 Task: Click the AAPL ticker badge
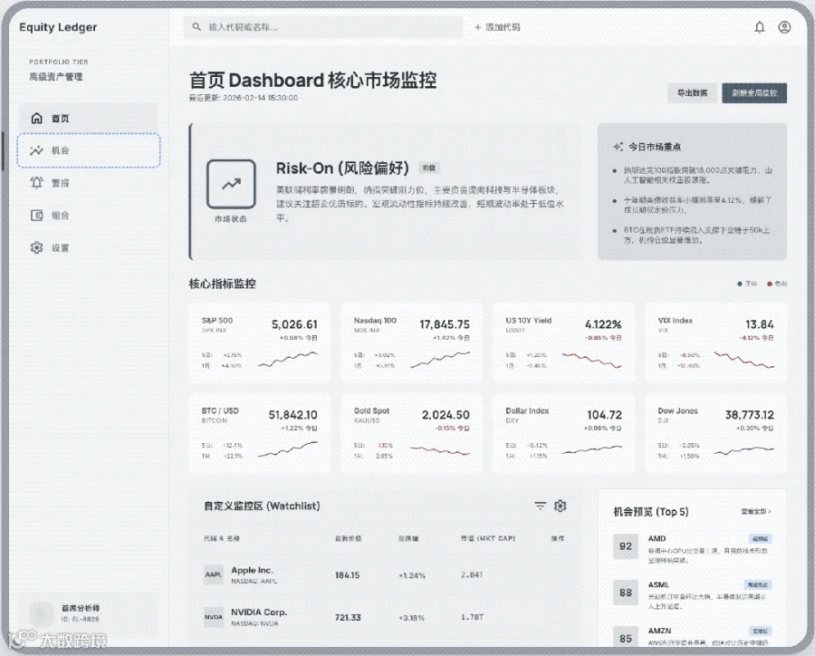(213, 574)
